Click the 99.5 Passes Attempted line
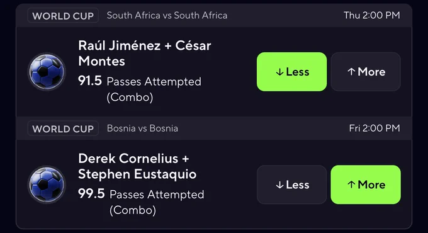428x233 pixels. pos(141,202)
